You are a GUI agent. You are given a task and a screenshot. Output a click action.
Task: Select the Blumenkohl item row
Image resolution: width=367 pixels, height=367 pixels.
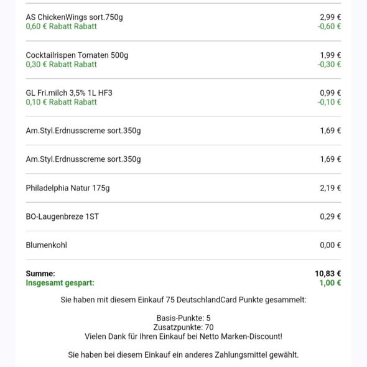(x=183, y=245)
